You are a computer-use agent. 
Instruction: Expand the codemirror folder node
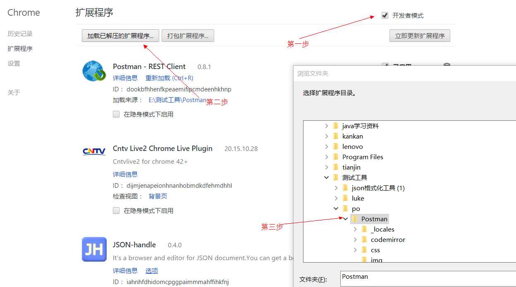(x=355, y=239)
